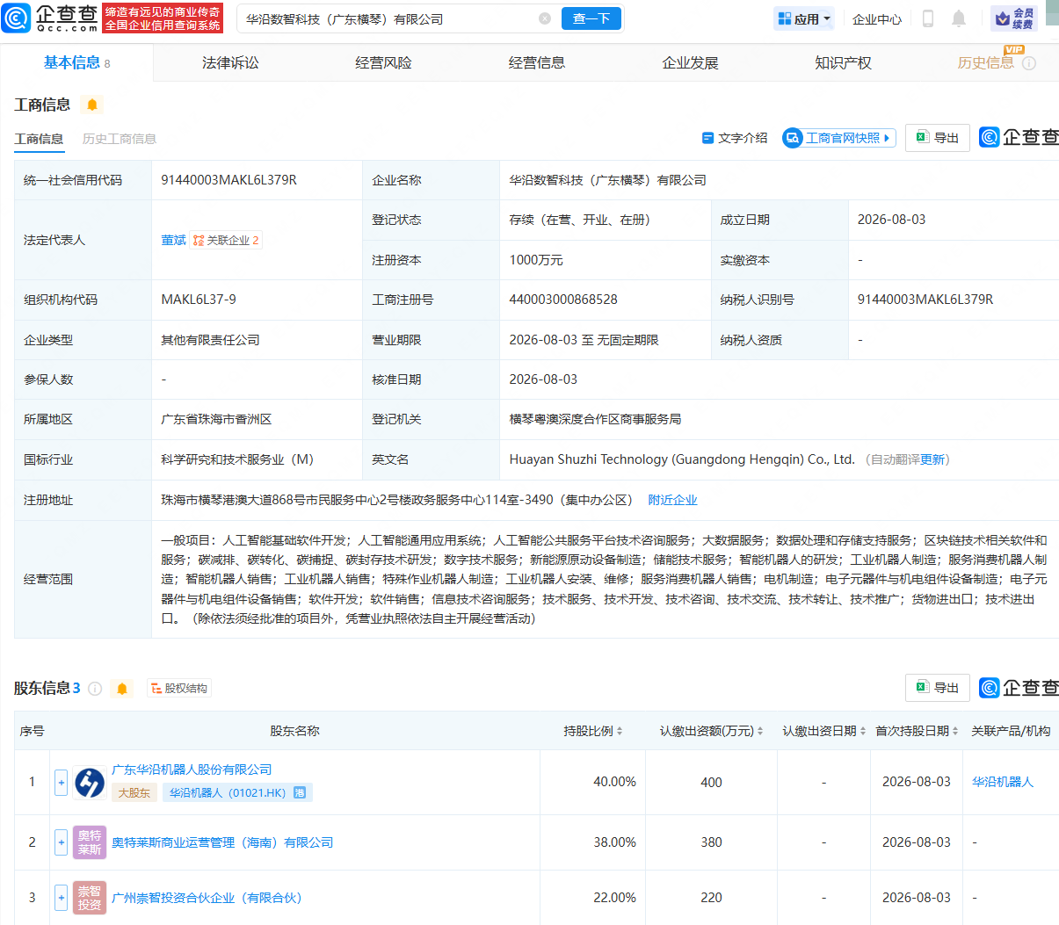1059x925 pixels.
Task: Click the 大股东 label tag
Action: pos(134,792)
